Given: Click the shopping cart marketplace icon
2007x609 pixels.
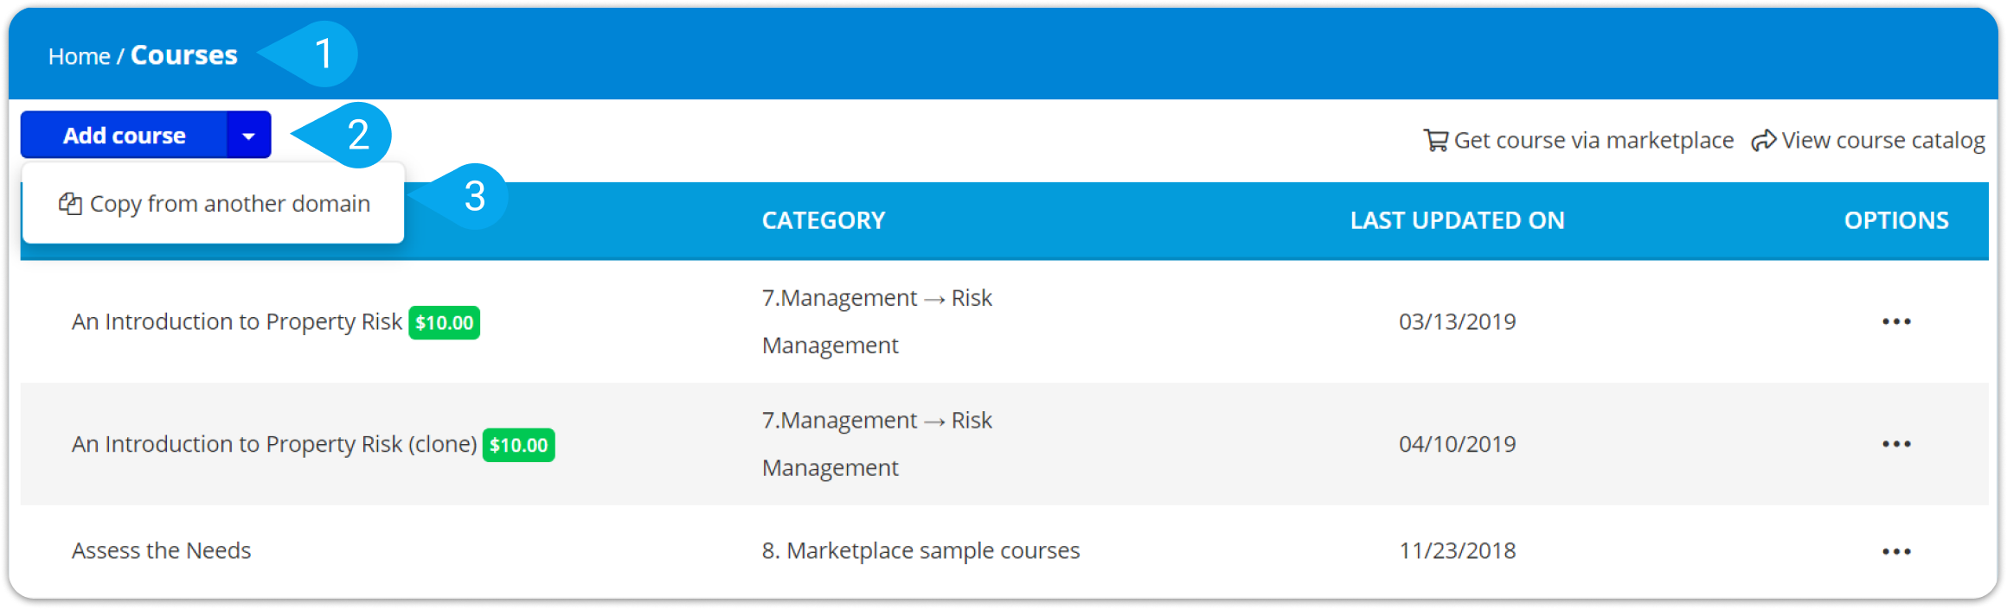Looking at the screenshot, I should point(1436,140).
